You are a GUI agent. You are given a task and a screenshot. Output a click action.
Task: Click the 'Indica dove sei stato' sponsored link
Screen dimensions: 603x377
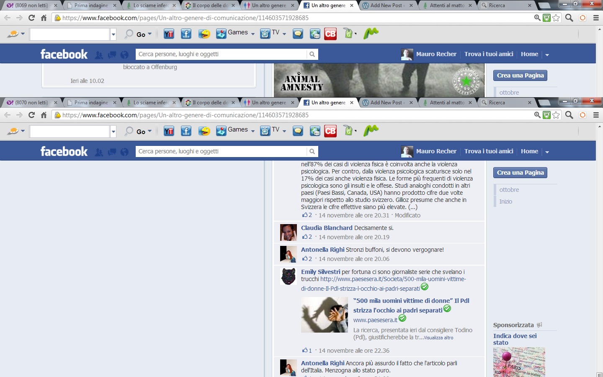pyautogui.click(x=515, y=339)
